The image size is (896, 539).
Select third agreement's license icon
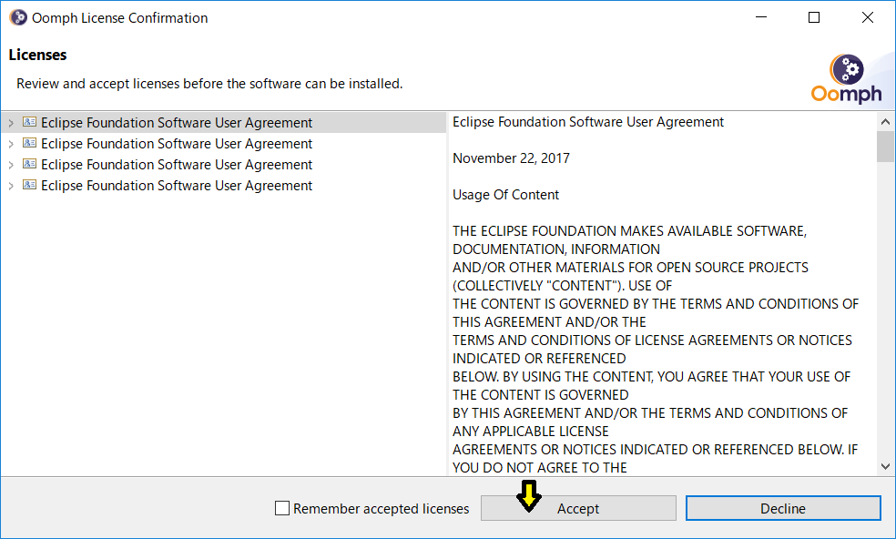pyautogui.click(x=30, y=164)
